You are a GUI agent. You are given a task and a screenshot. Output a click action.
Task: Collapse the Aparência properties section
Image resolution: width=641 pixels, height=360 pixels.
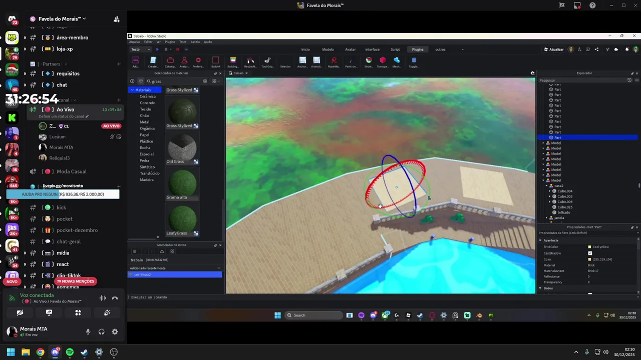540,240
